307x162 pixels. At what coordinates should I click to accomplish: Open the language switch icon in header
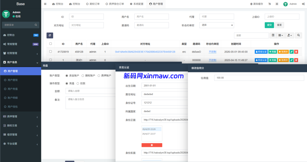[270, 4]
